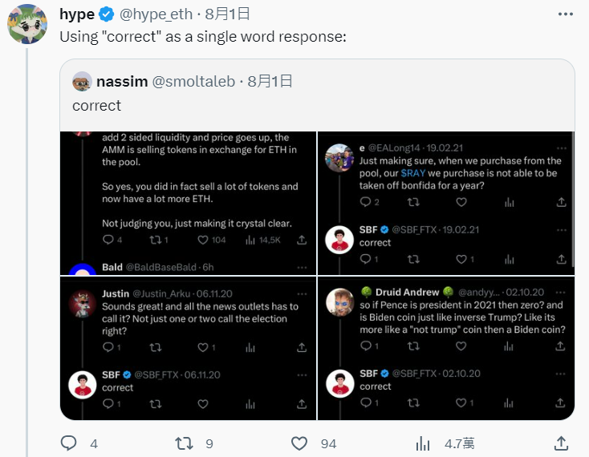This screenshot has width=589, height=457.
Task: Open the nassim display name link
Action: coord(122,82)
